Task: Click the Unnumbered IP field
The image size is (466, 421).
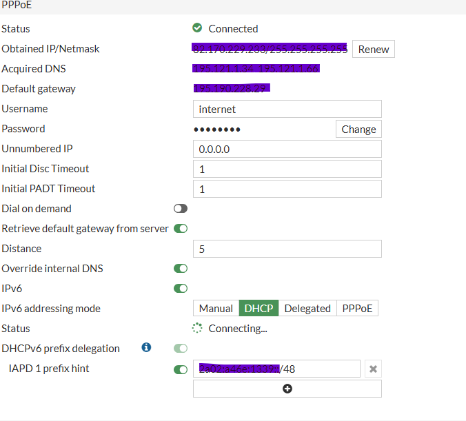Action: pos(287,149)
